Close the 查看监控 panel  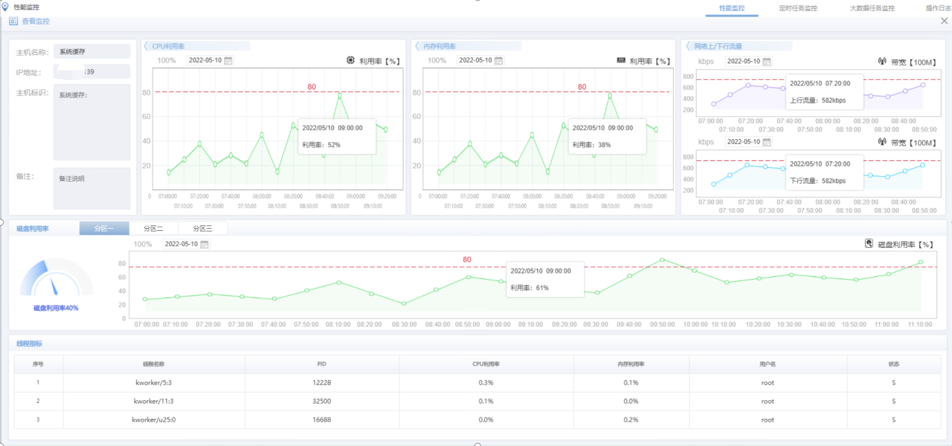coord(944,22)
